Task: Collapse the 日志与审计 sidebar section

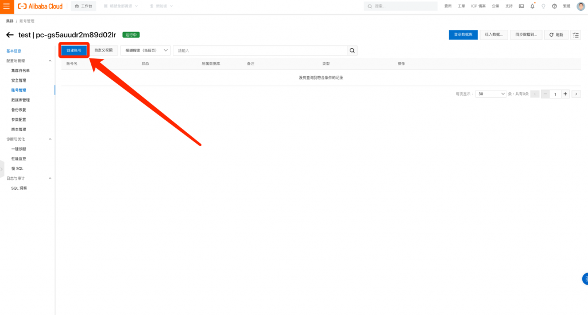Action: pos(50,179)
